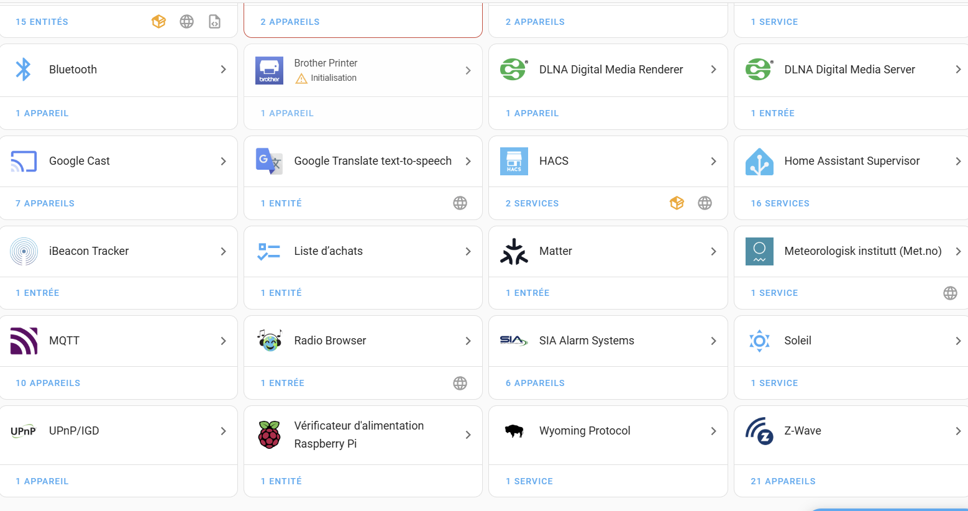Open 1 entrée link under iBeacon Tracker

pyautogui.click(x=37, y=293)
